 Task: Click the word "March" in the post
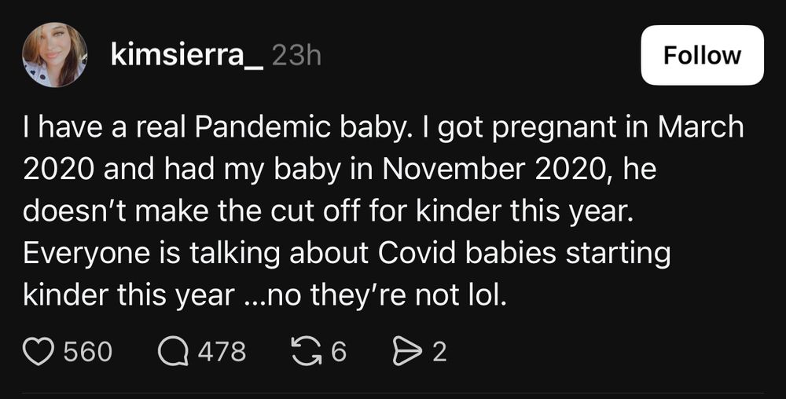[x=701, y=128]
